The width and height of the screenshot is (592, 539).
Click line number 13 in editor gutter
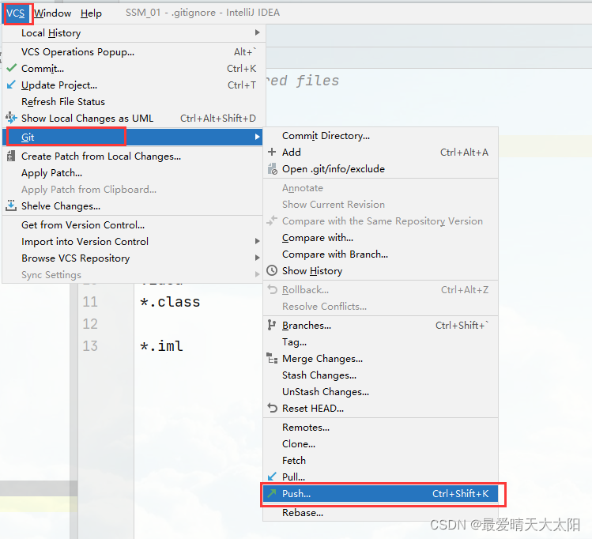pyautogui.click(x=90, y=345)
